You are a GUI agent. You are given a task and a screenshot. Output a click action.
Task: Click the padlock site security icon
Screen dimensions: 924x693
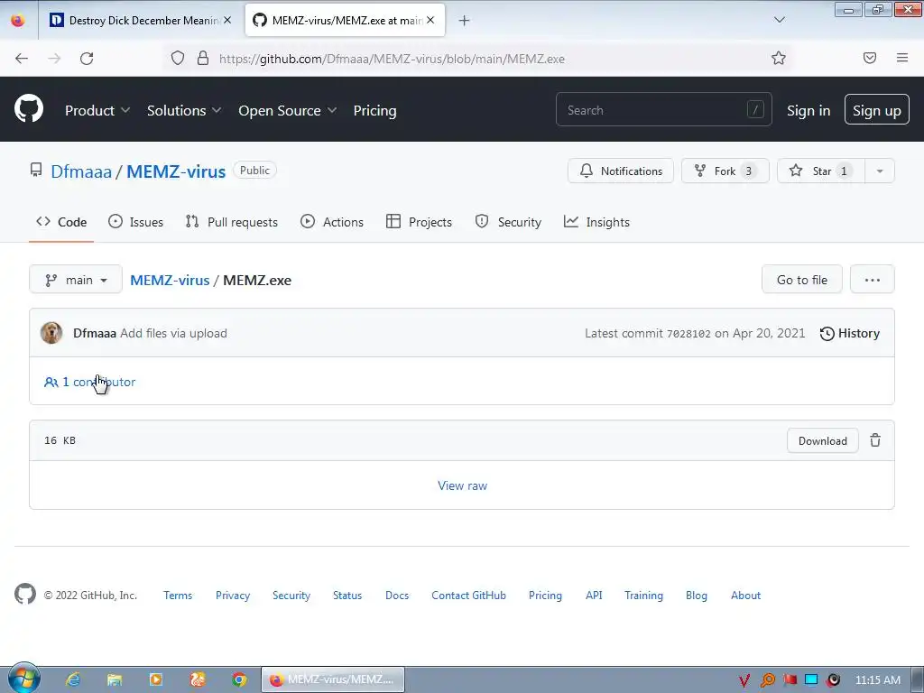tap(203, 58)
